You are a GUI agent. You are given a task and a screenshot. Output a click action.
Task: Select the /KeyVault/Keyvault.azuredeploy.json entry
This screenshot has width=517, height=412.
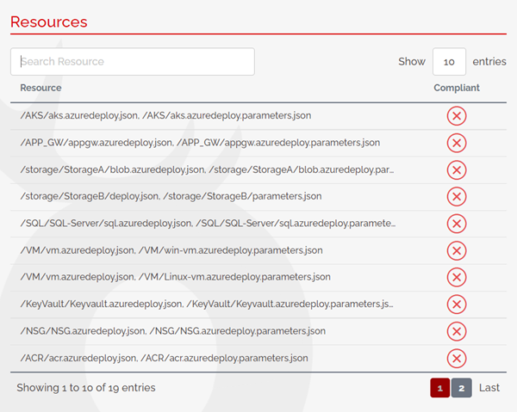[x=207, y=304]
